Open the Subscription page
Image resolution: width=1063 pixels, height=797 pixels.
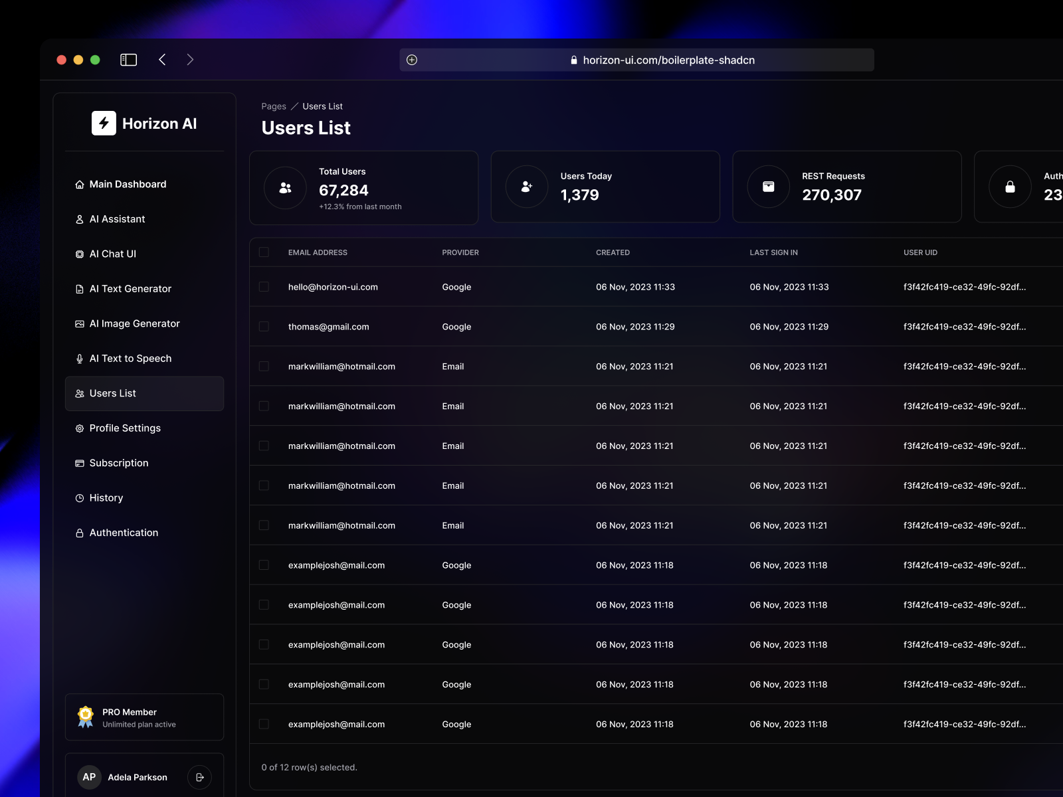pos(119,463)
